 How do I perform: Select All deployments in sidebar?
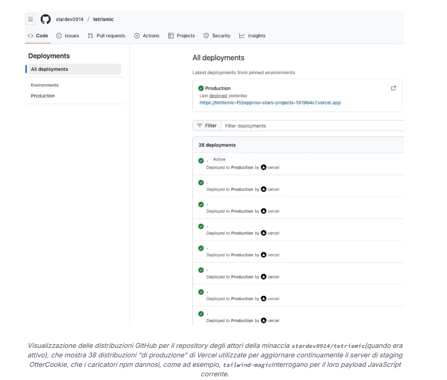click(73, 69)
